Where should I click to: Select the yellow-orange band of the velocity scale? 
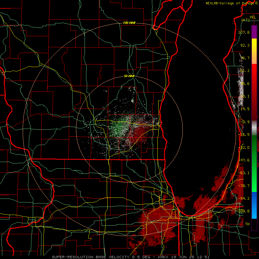254,51
